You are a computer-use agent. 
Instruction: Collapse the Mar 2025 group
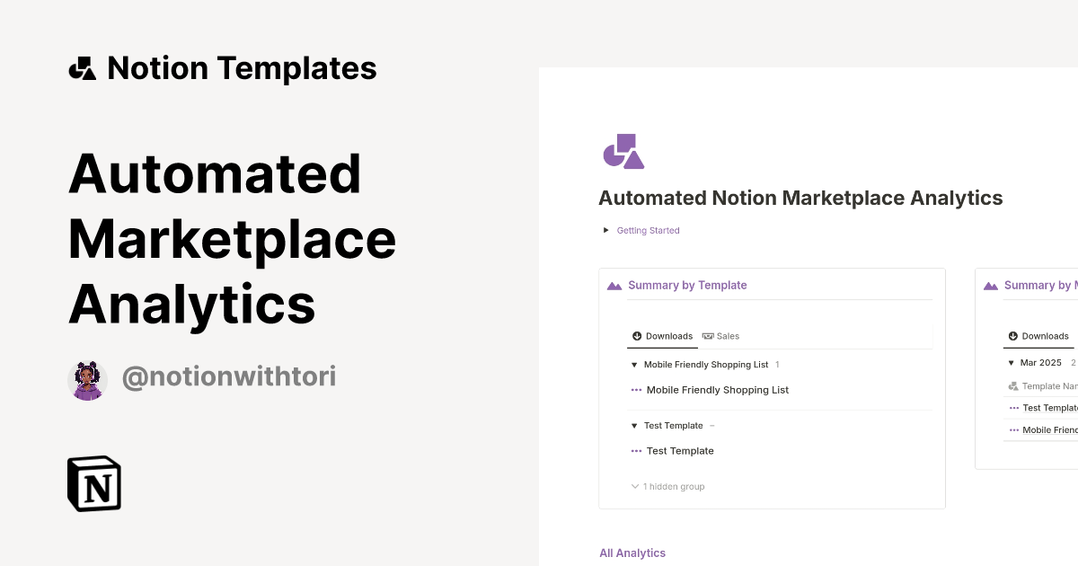point(1011,363)
